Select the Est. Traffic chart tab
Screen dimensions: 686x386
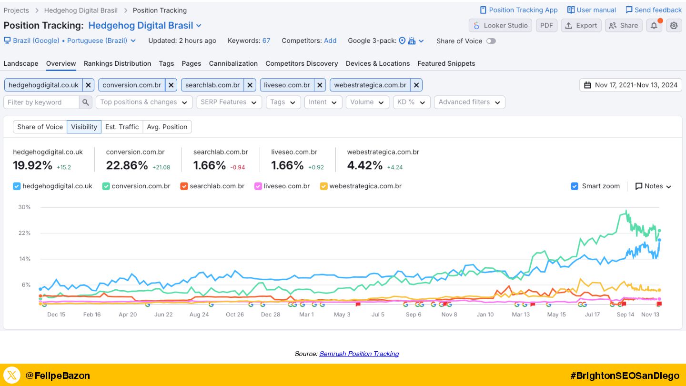(122, 127)
